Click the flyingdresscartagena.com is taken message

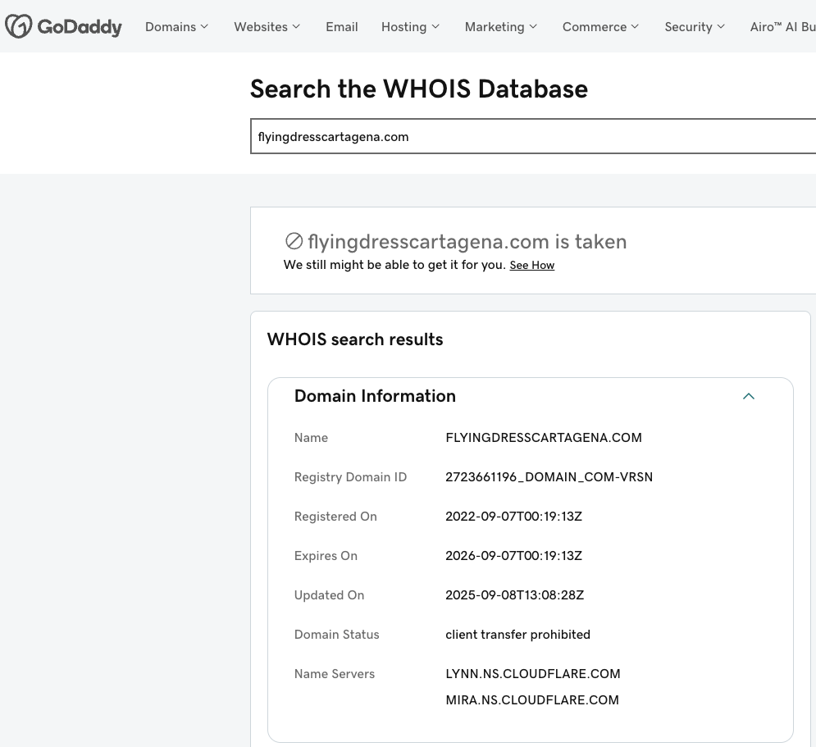(x=467, y=241)
